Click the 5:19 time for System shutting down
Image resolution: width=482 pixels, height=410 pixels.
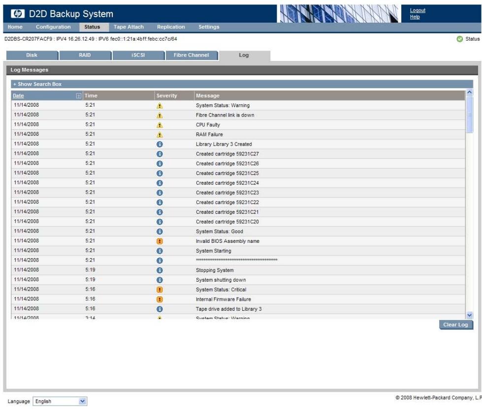[x=91, y=280]
